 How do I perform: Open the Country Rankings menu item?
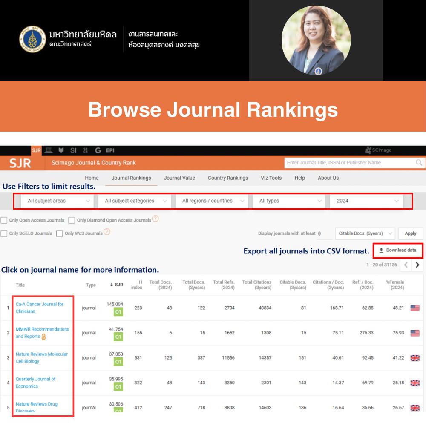point(227,178)
